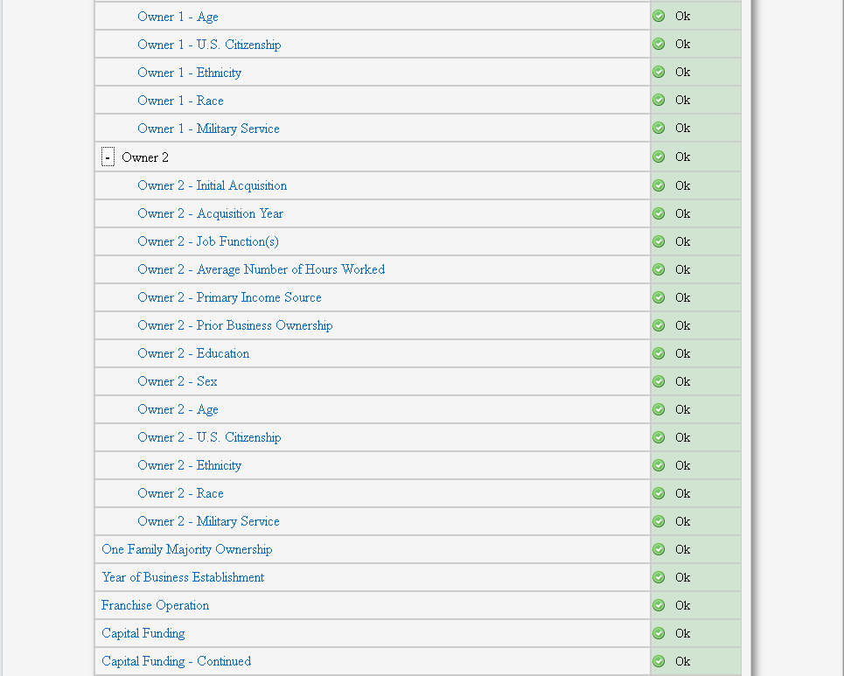Click green check icon for Owner 1 - Race
Viewport: 844px width, 676px height.
point(659,100)
